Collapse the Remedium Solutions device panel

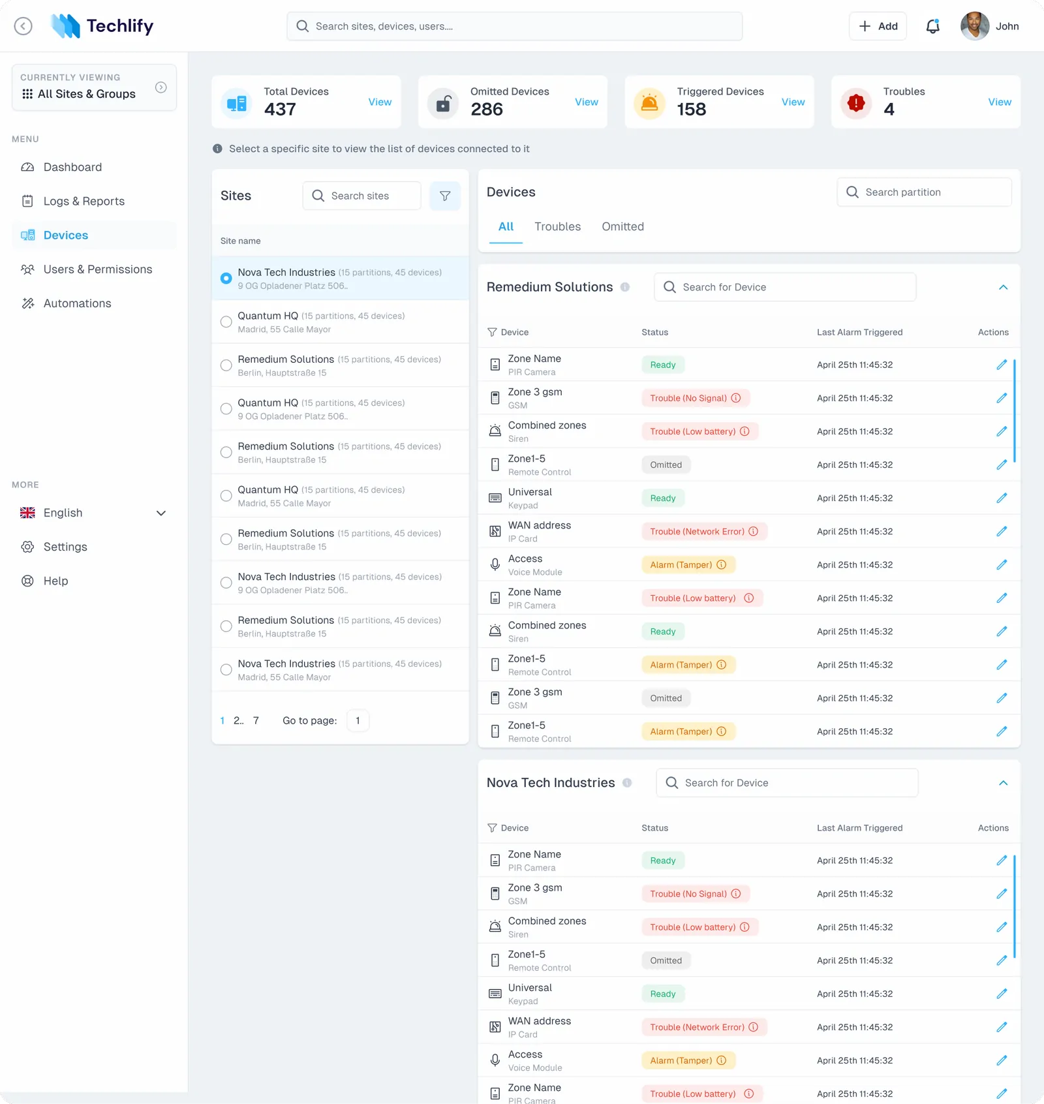(1004, 287)
